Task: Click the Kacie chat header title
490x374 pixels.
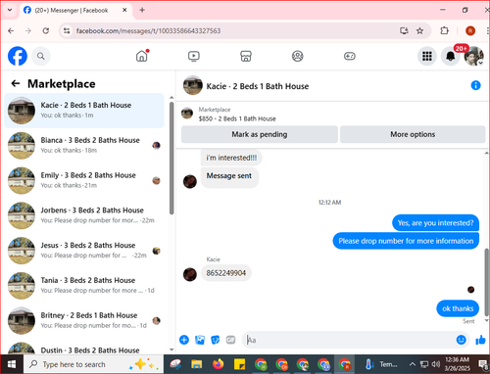Action: click(258, 86)
